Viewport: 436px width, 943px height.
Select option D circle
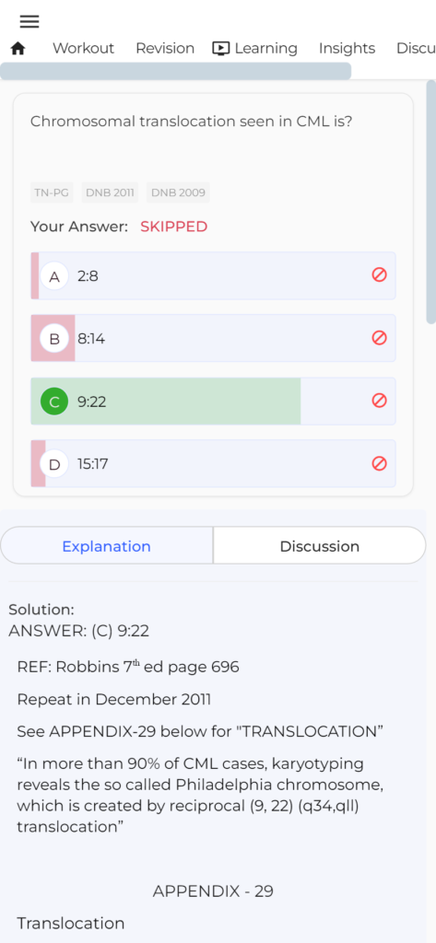[54, 464]
